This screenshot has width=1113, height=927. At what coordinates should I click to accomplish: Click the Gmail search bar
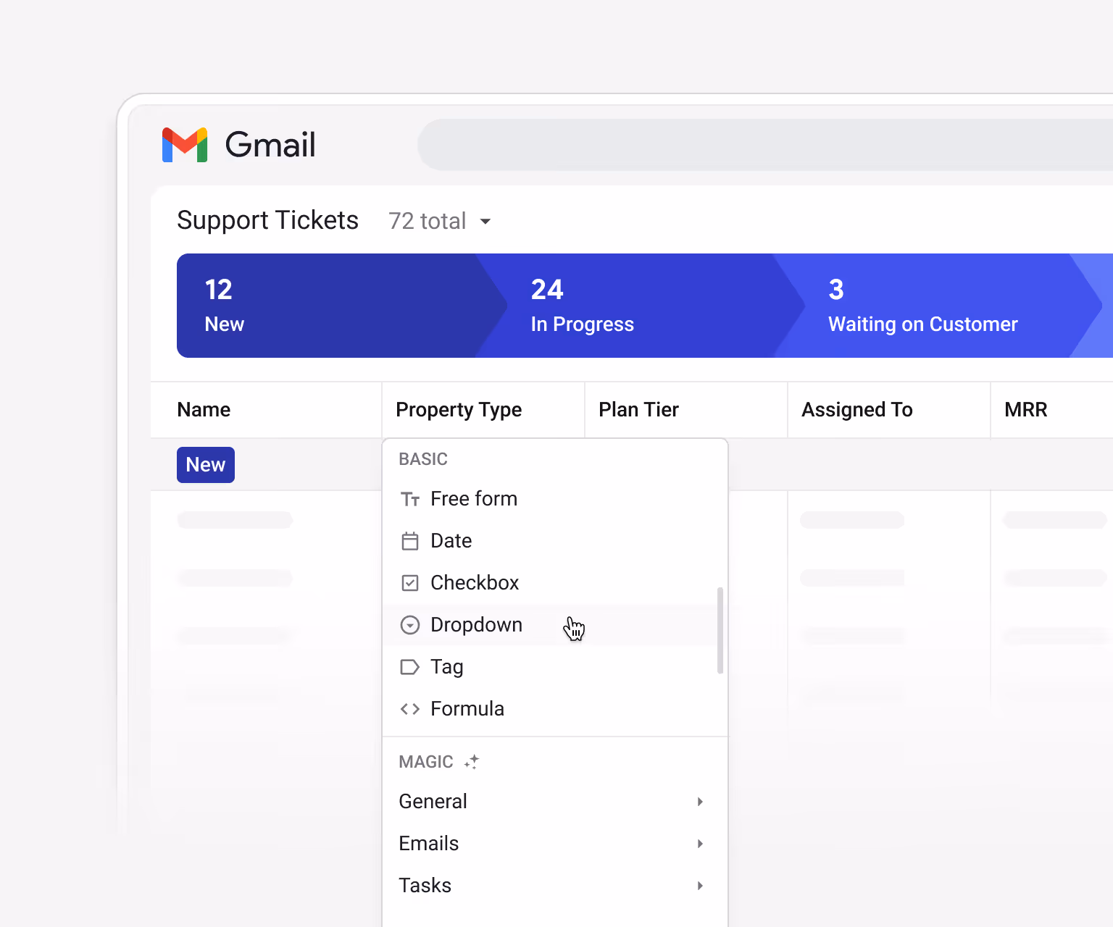click(x=765, y=145)
